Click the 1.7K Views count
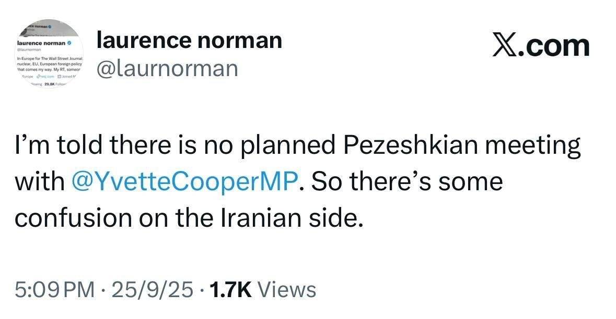The image size is (616, 319). [262, 290]
